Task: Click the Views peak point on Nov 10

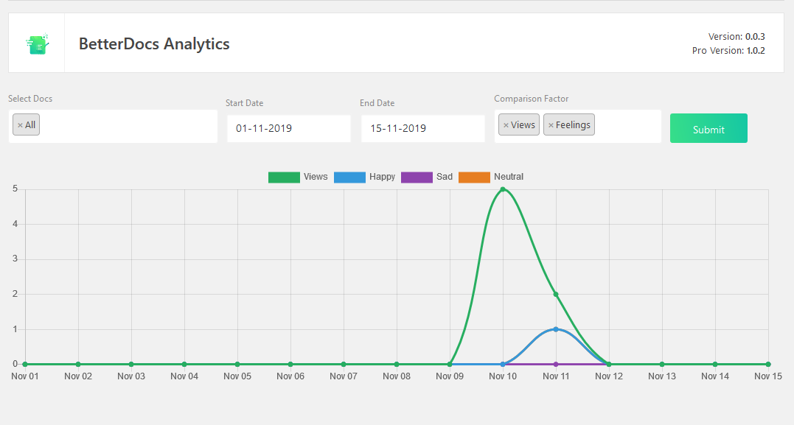Action: point(503,189)
